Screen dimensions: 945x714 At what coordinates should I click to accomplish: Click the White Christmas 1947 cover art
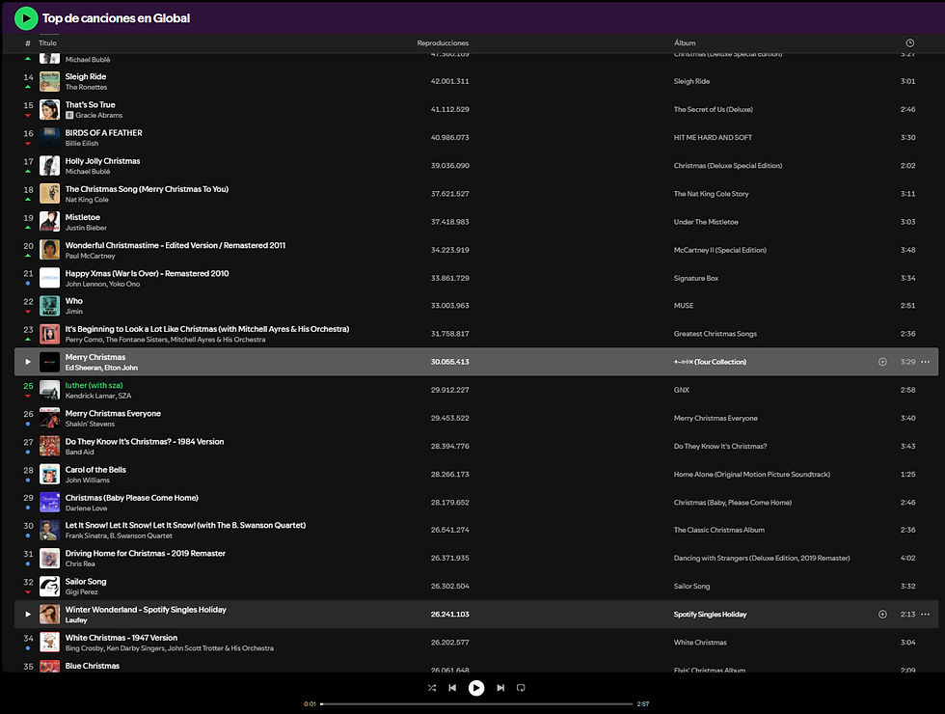(x=49, y=643)
